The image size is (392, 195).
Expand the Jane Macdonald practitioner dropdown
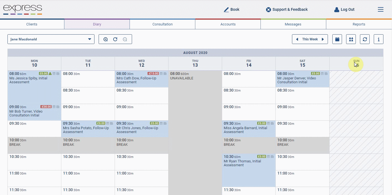[x=51, y=39]
